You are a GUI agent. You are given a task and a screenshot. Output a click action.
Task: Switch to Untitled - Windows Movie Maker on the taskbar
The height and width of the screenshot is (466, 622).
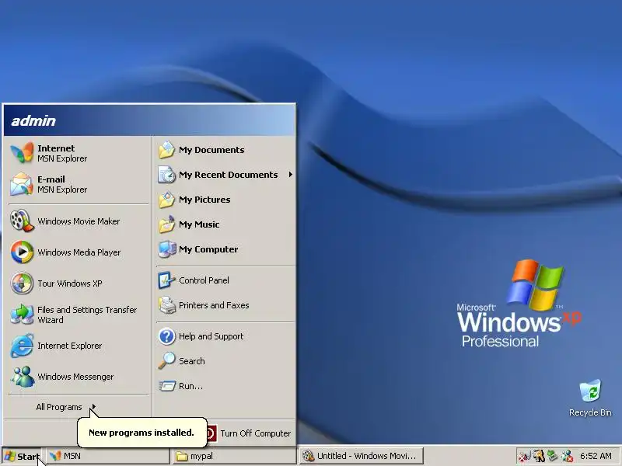point(361,456)
